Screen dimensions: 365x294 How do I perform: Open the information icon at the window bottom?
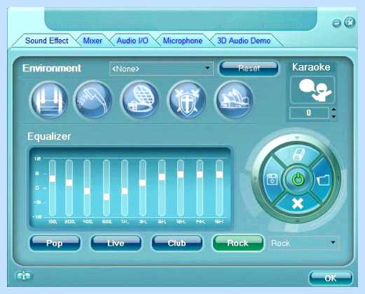24,276
